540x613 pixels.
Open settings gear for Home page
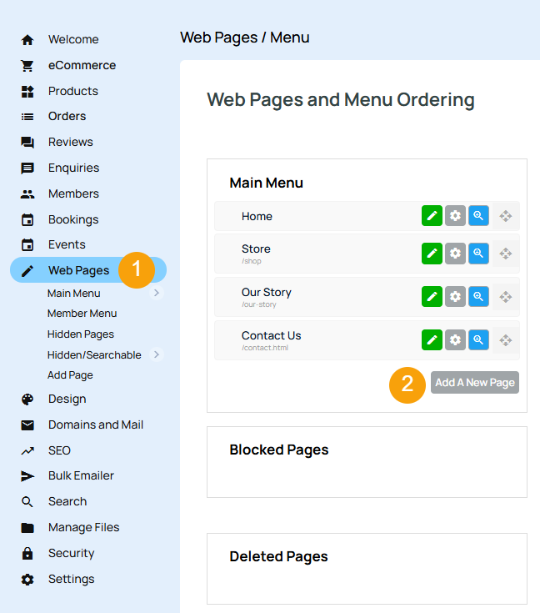click(455, 216)
